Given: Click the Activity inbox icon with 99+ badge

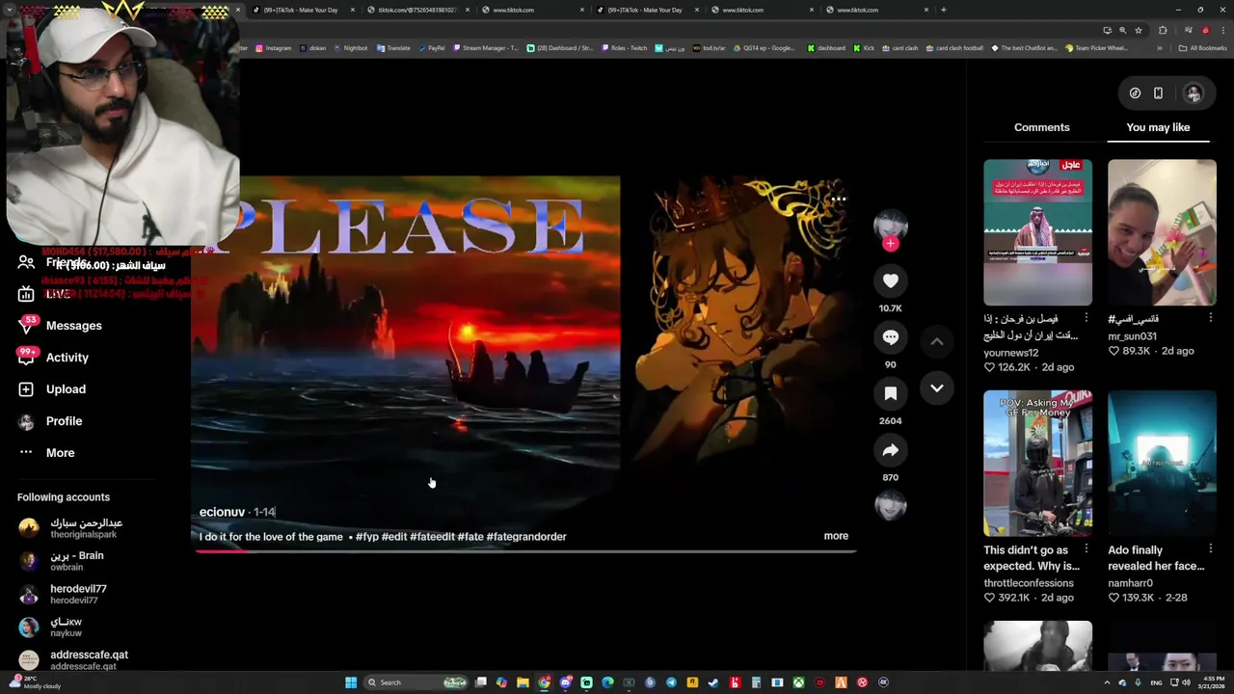Looking at the screenshot, I should pos(26,358).
